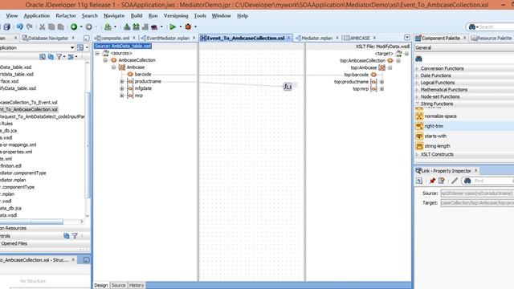Click the Target field in Property Inspector
The width and height of the screenshot is (514, 289).
[477, 203]
